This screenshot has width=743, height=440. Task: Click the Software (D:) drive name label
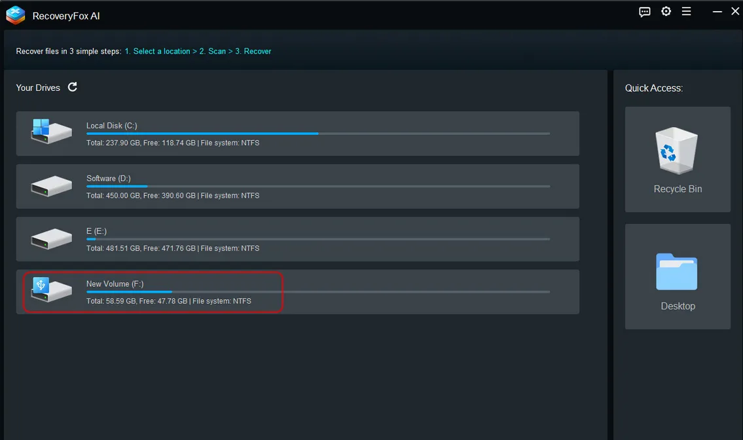pyautogui.click(x=110, y=178)
